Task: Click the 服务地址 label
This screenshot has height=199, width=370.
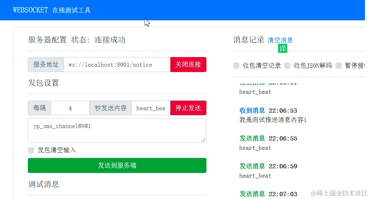Action: click(46, 65)
